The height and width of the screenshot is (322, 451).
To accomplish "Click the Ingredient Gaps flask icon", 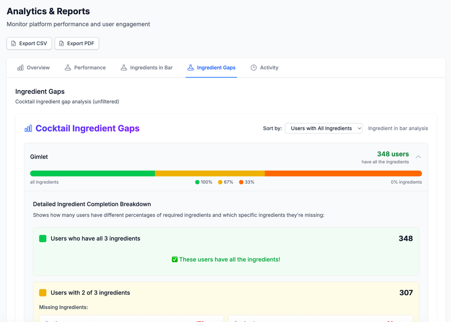I will tap(191, 68).
